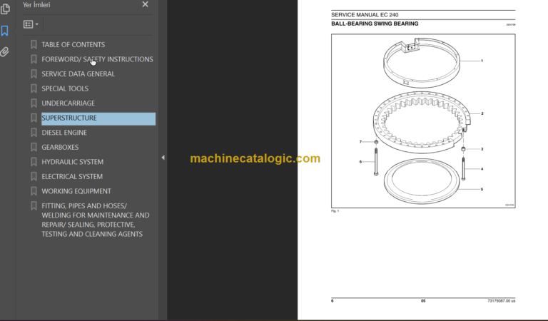This screenshot has height=321, width=548.
Task: Click bookmark icon beside SPECIAL TOOLS
Action: [34, 88]
